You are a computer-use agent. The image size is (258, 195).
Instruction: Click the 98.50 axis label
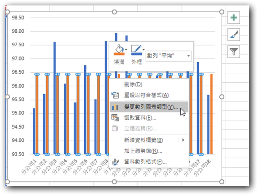coord(18,18)
